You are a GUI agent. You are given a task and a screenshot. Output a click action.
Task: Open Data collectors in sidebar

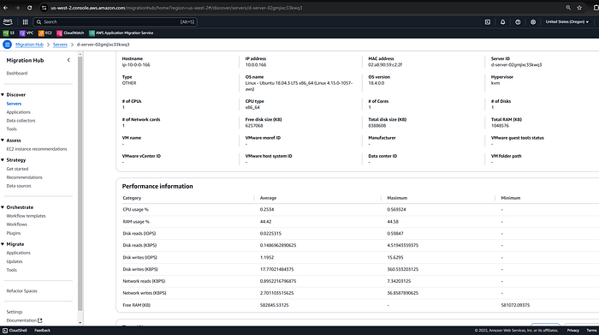(21, 121)
